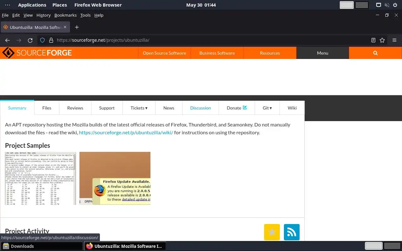The height and width of the screenshot is (251, 402).
Task: Click the blue RSS feed icon
Action: pos(292,232)
